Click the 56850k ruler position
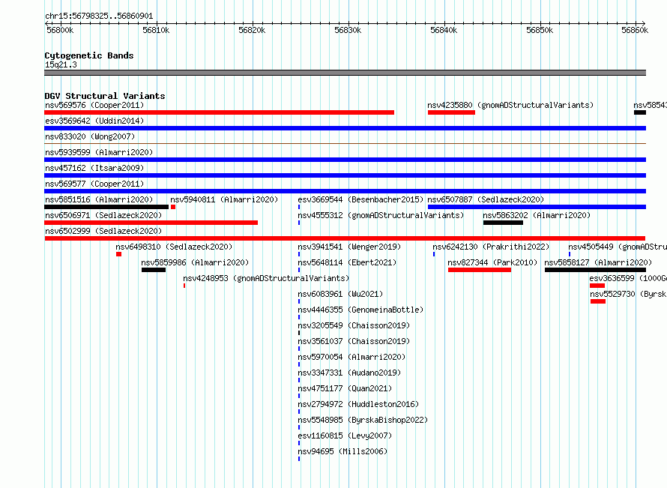 (x=540, y=30)
